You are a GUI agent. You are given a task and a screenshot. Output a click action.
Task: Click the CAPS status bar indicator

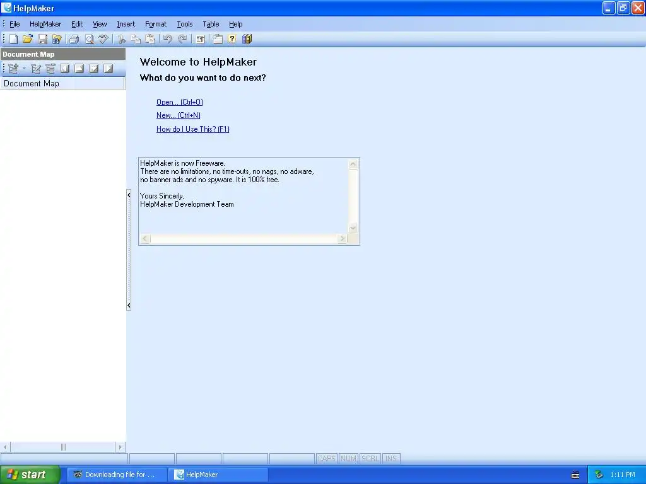click(x=327, y=459)
